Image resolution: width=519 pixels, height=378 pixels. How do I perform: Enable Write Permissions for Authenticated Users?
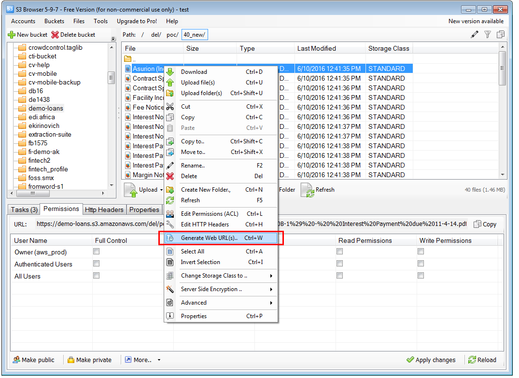(421, 264)
